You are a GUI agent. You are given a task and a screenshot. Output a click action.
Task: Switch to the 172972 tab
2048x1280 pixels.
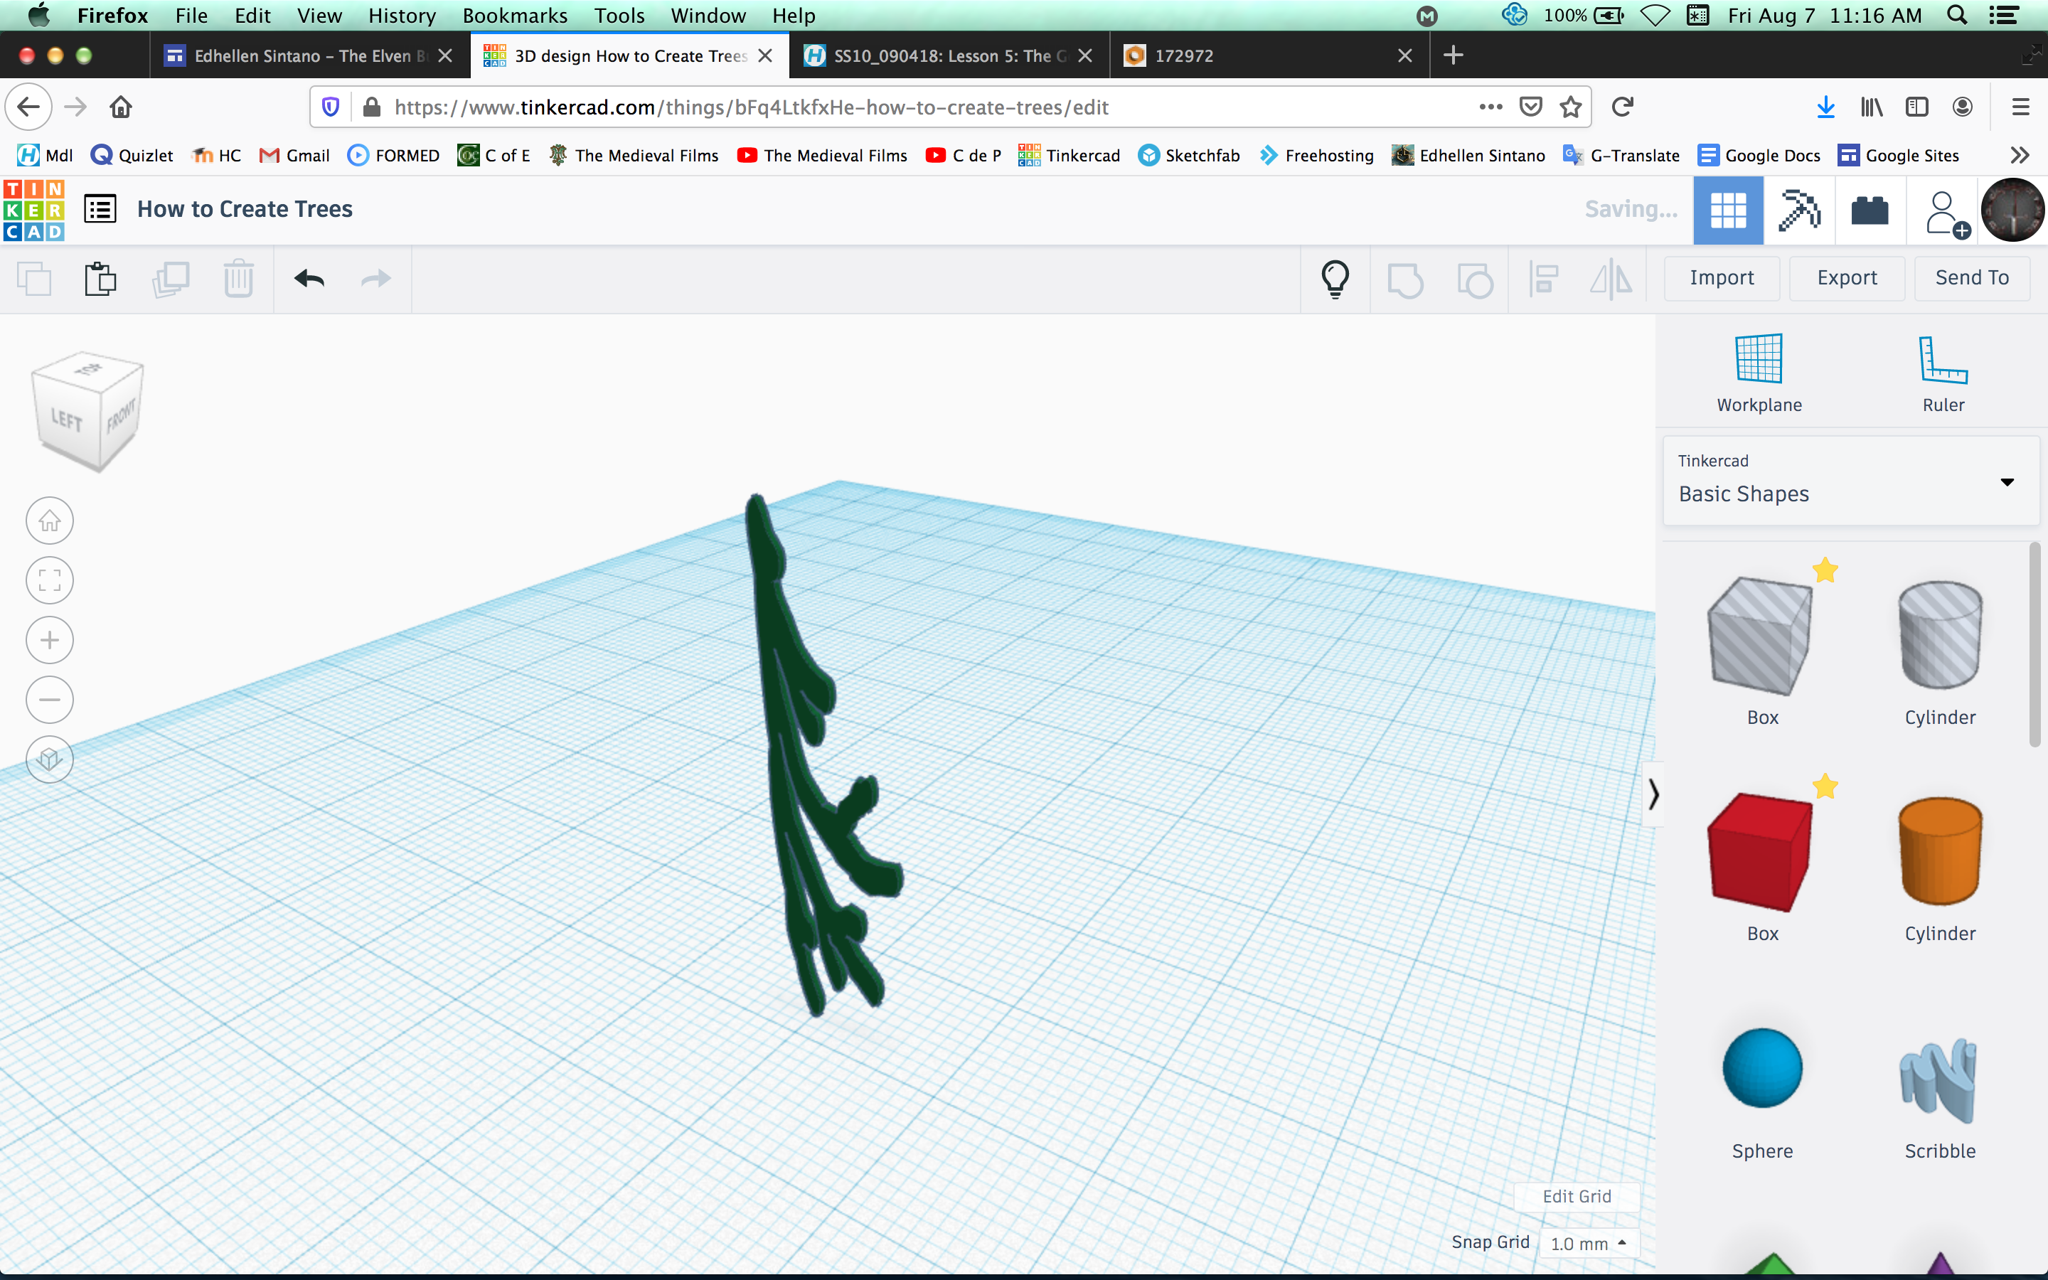(x=1269, y=56)
